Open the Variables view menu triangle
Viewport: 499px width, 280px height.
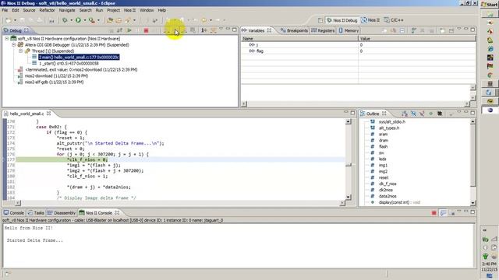pos(459,30)
